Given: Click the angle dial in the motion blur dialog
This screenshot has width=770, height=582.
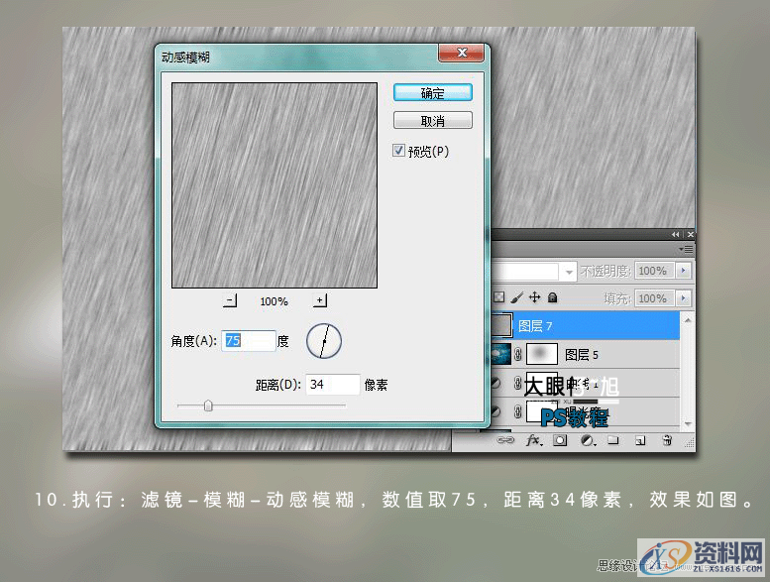Looking at the screenshot, I should tap(323, 341).
